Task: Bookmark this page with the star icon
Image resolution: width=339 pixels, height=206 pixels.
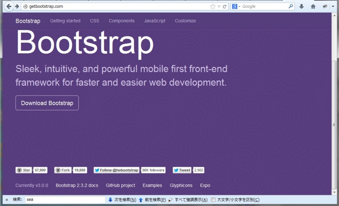Action: [213, 6]
